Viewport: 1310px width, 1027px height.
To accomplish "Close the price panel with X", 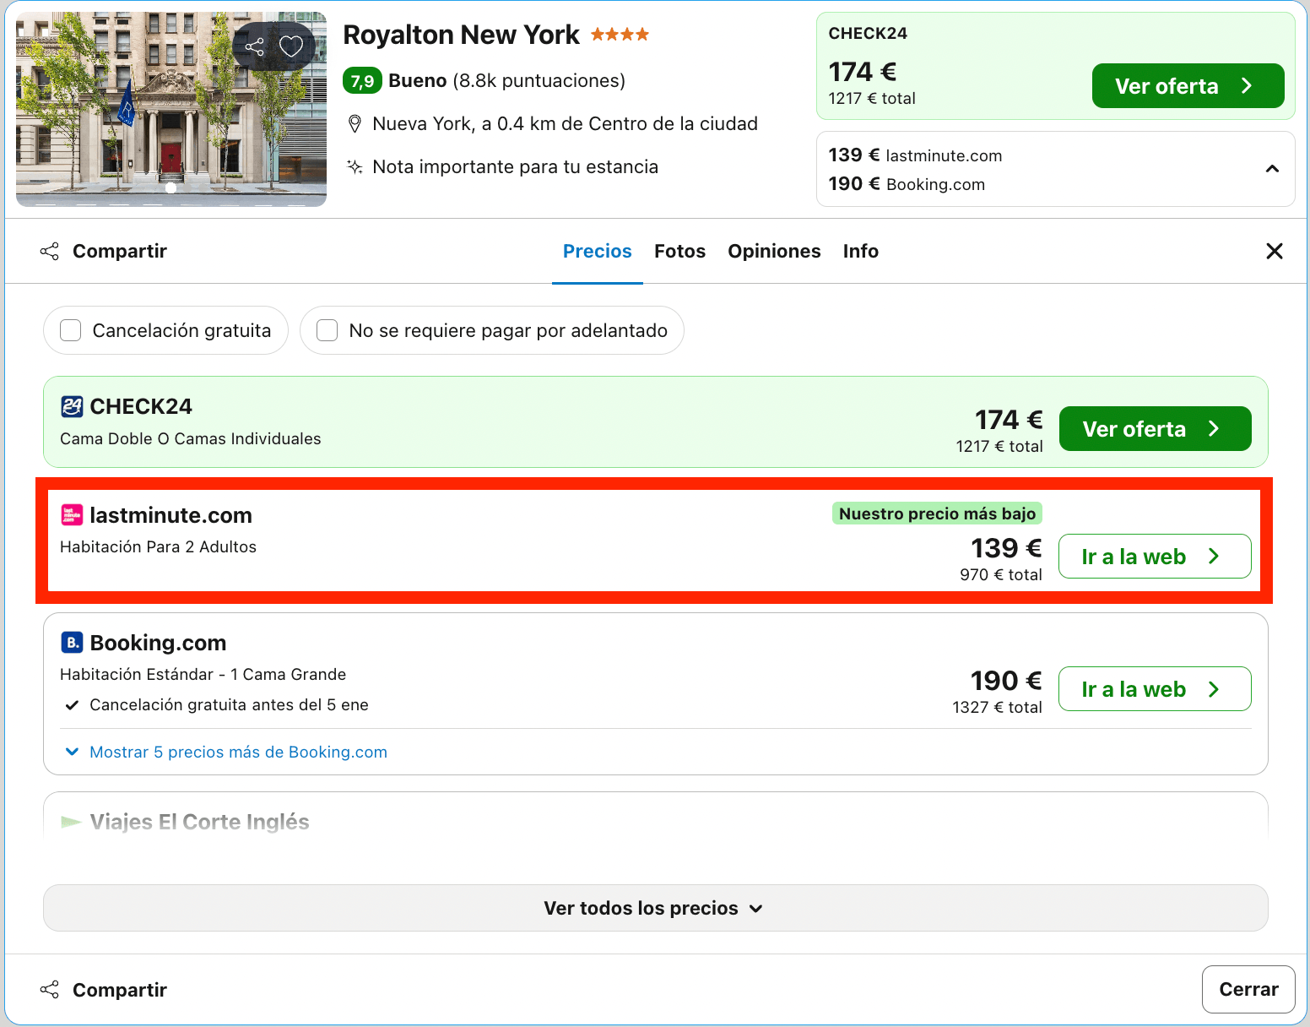I will click(x=1275, y=251).
